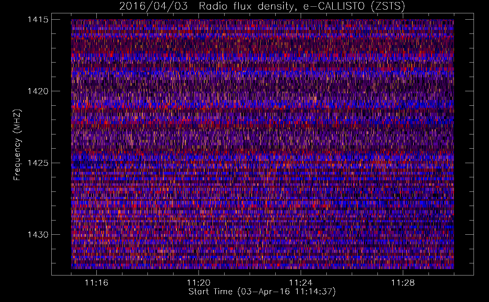
Task: Click the 1415 frequency tick label
Action: click(38, 20)
